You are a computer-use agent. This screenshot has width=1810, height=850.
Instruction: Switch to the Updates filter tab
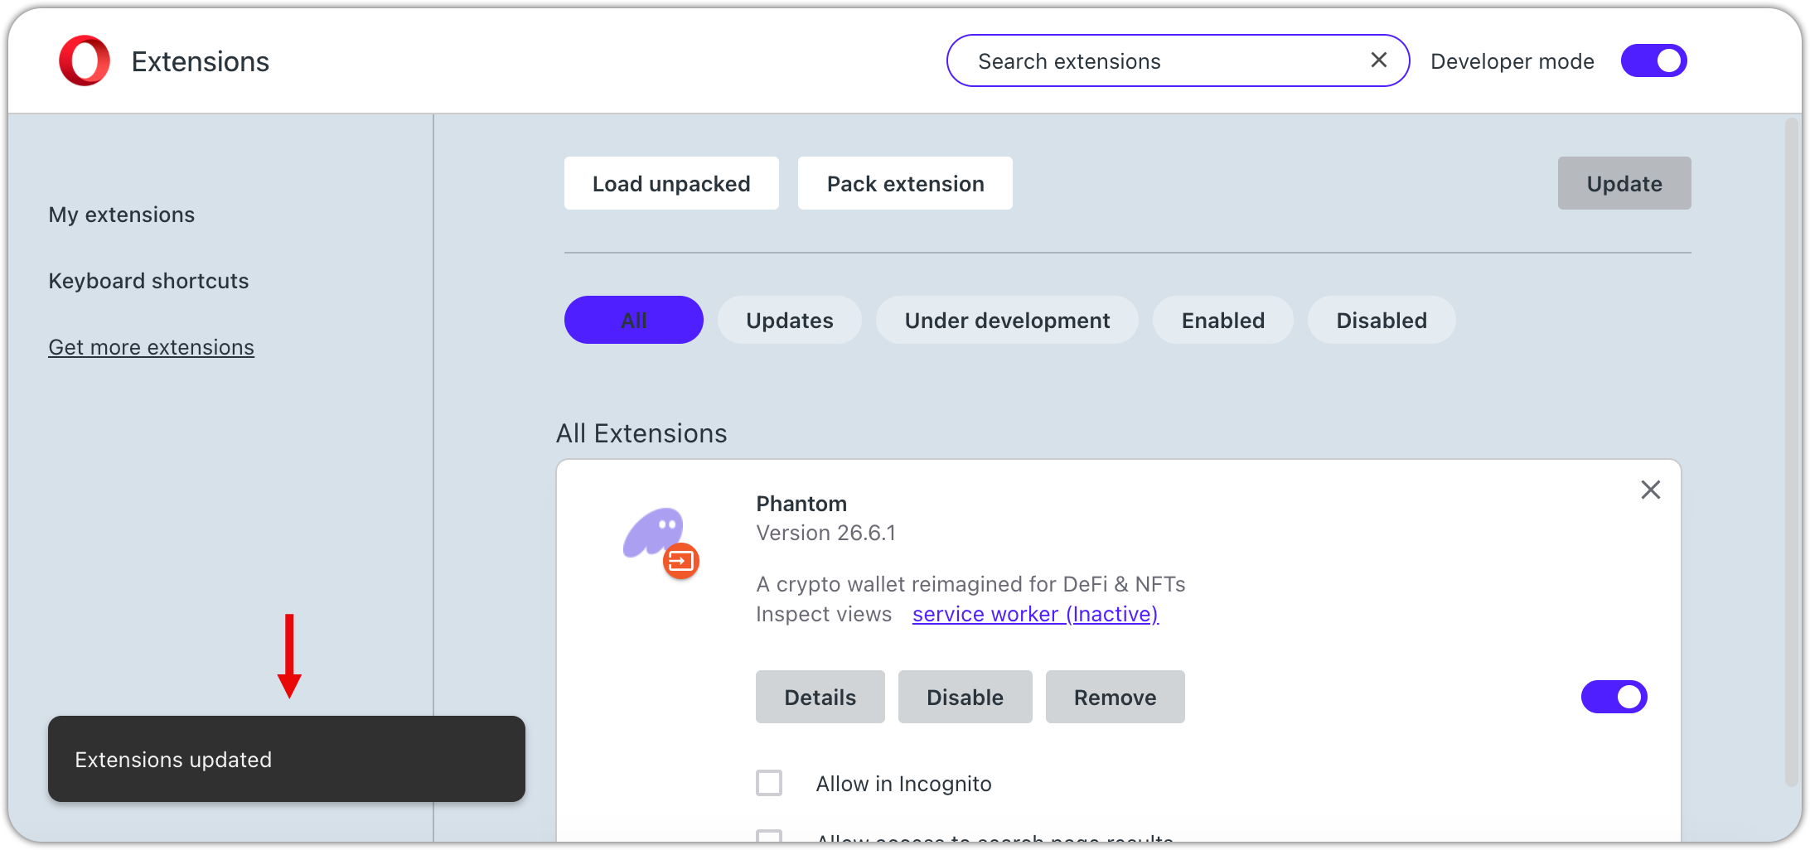point(789,321)
